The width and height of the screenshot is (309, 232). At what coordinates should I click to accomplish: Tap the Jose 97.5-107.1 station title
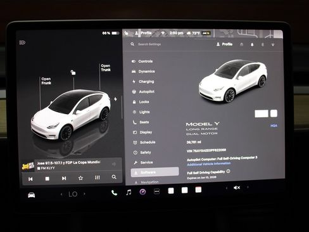(68, 163)
